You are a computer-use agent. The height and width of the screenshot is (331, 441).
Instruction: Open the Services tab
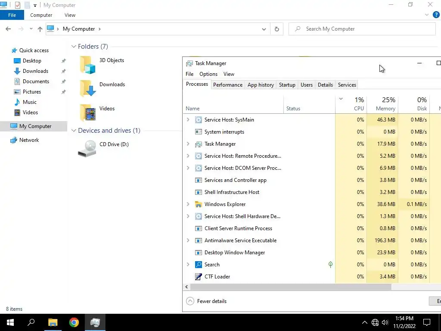pyautogui.click(x=347, y=85)
